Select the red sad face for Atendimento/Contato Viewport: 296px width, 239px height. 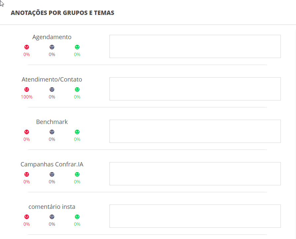(27, 90)
